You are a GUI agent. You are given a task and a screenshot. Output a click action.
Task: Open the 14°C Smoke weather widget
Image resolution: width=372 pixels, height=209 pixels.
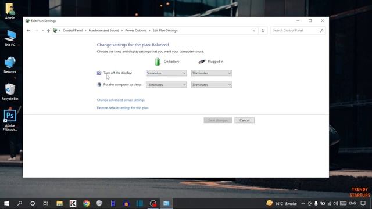(x=281, y=203)
